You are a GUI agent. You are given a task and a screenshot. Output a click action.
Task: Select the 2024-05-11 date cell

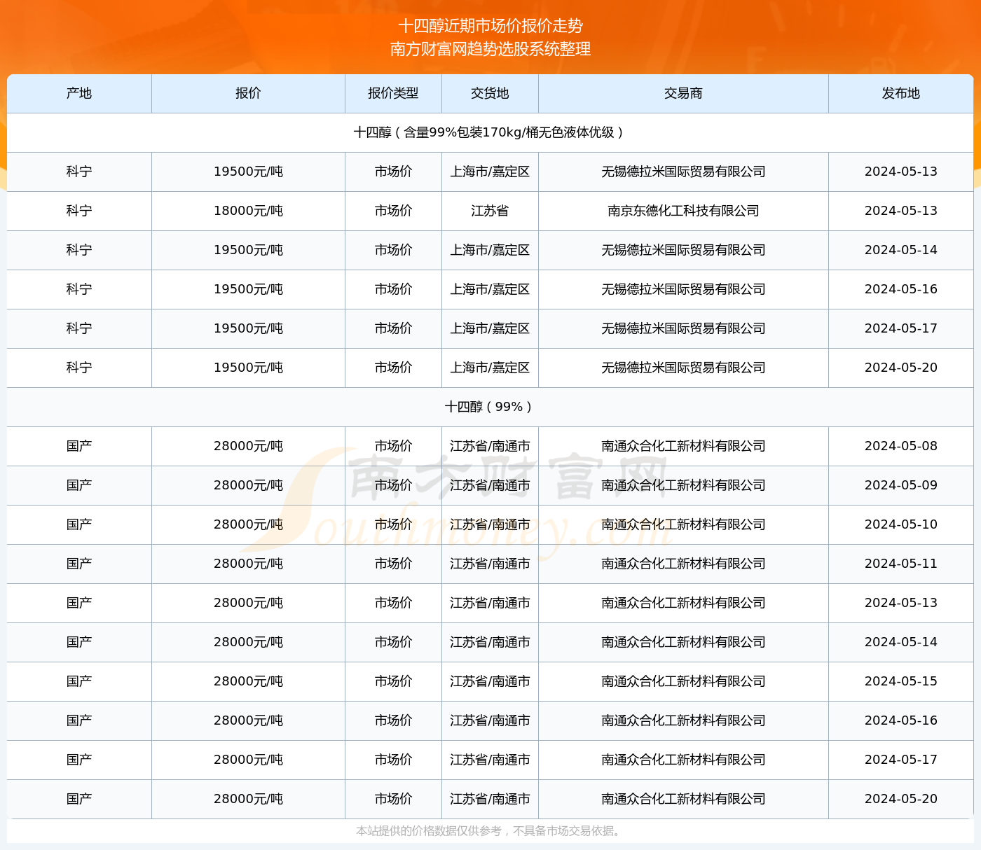(901, 564)
